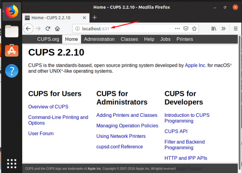Open the page actions three-dot menu
Image resolution: width=242 pixels, height=173 pixels.
click(x=177, y=29)
